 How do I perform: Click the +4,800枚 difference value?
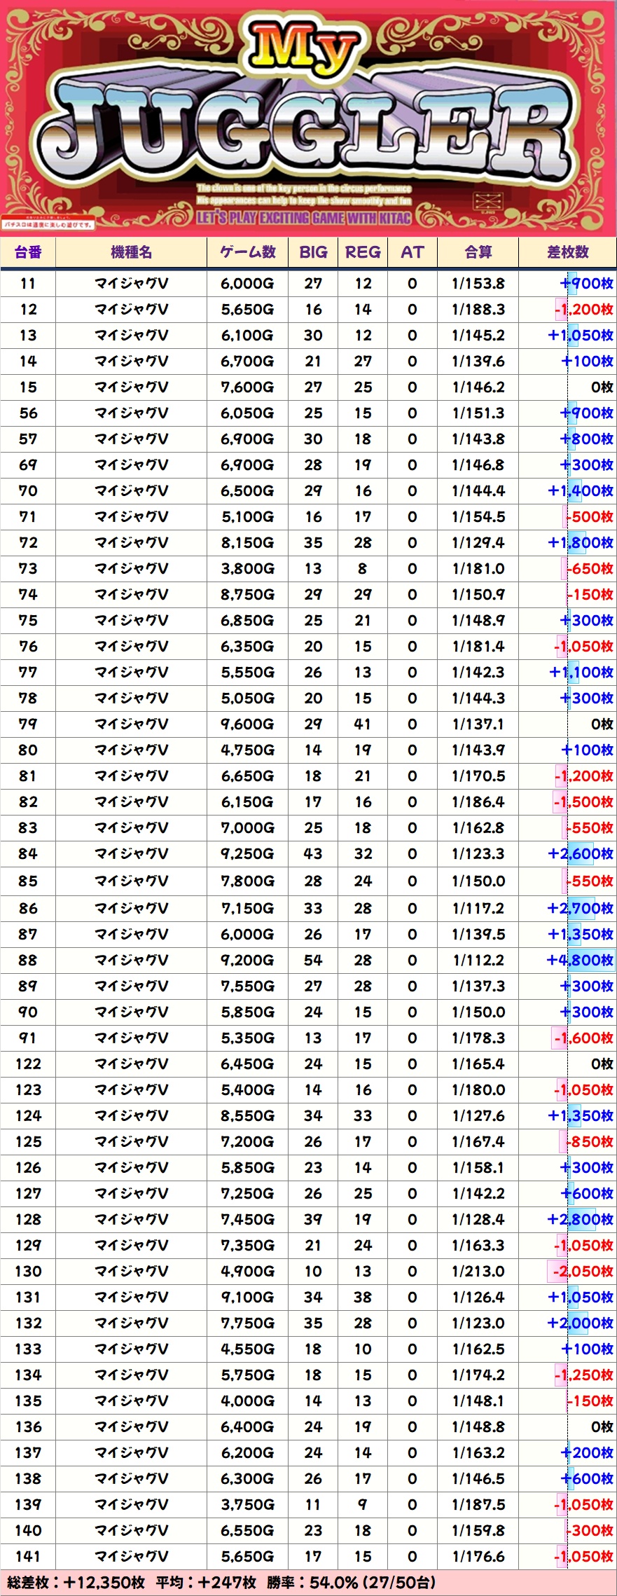coord(580,961)
